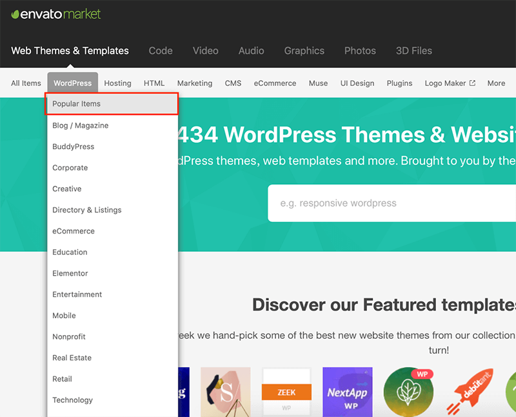The width and height of the screenshot is (516, 417).
Task: Choose Elementor from dropdown
Action: tap(112, 273)
